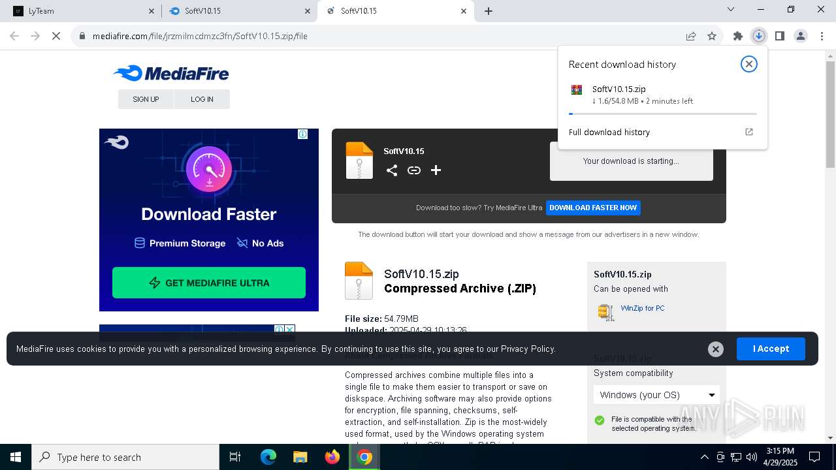Screen dimensions: 836x470
Task: Open Task View on taskbar
Action: 235,457
